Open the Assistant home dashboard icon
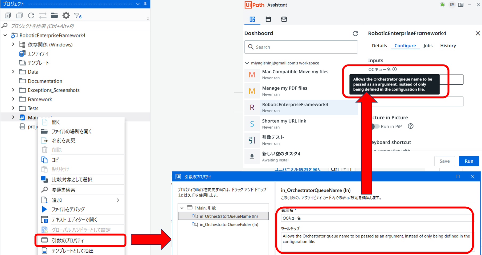 [252, 19]
